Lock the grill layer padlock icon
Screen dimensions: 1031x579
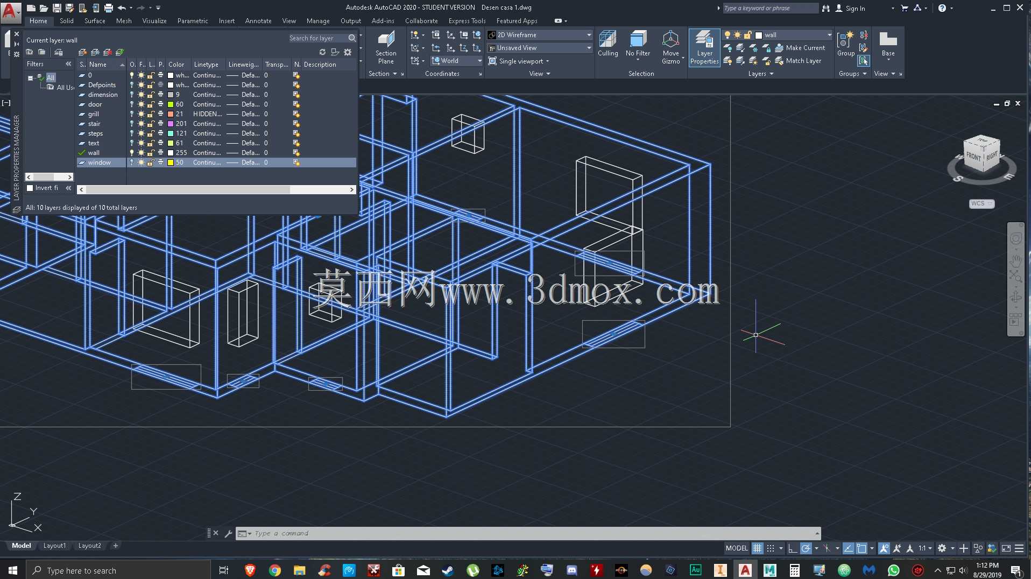click(x=151, y=114)
